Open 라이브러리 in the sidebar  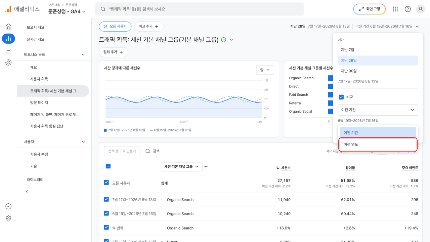35,179
